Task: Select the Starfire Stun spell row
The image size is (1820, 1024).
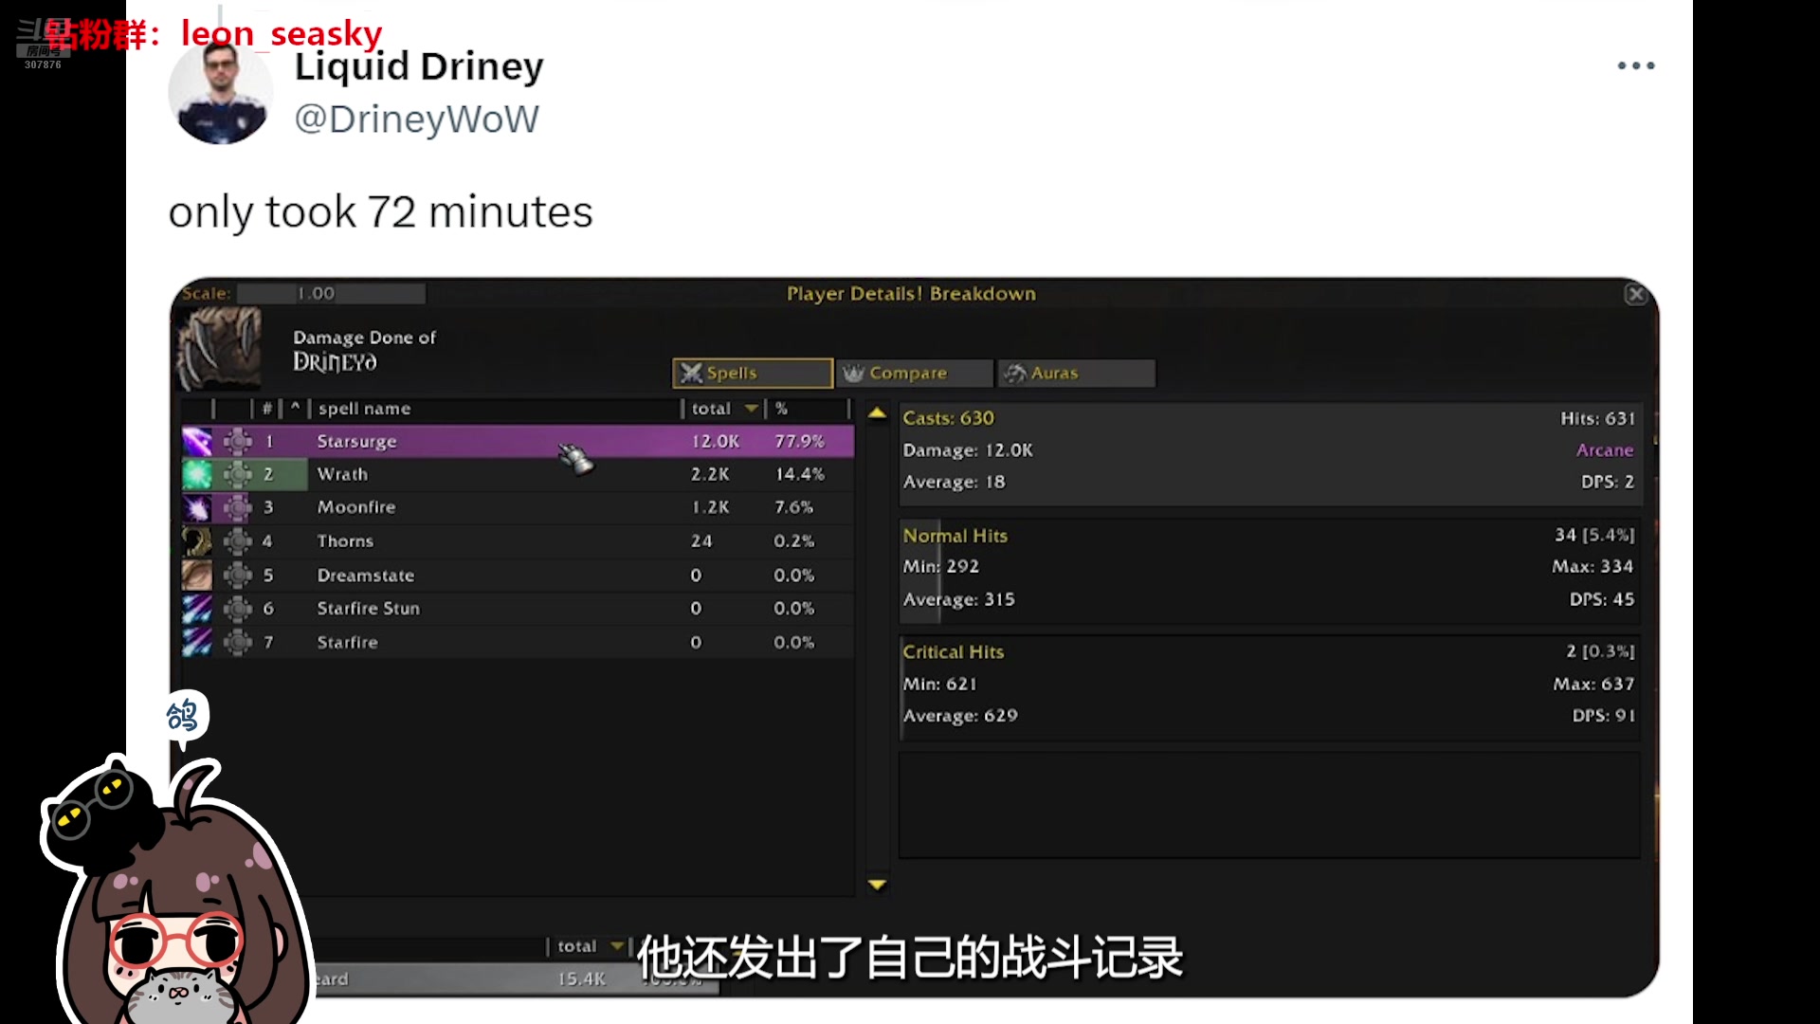Action: click(518, 609)
